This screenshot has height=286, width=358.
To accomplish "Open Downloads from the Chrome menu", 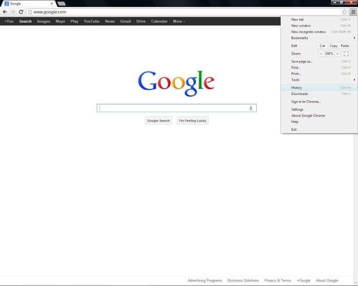I will [319, 94].
